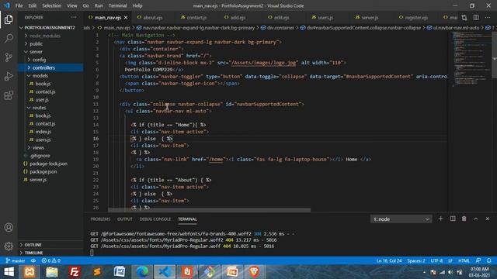Image resolution: width=497 pixels, height=279 pixels.
Task: Open the Extensions view
Action: [x=9, y=95]
